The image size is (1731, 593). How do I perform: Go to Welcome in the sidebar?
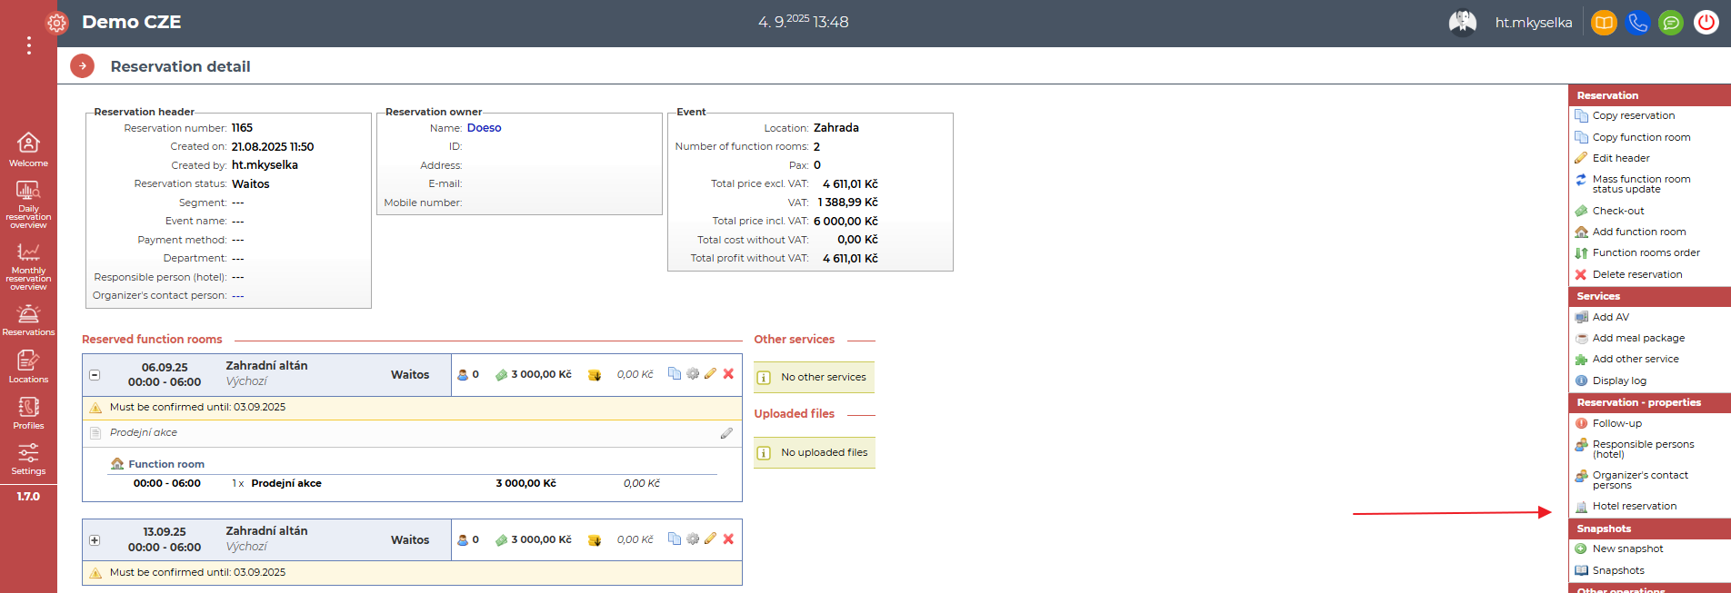coord(28,150)
